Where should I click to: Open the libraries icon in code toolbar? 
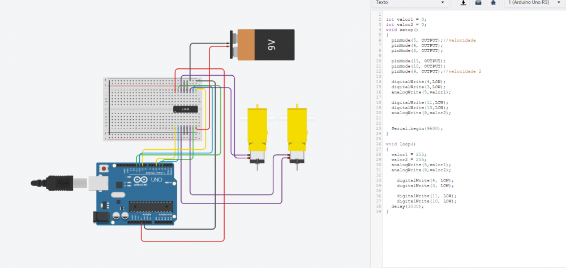click(478, 3)
